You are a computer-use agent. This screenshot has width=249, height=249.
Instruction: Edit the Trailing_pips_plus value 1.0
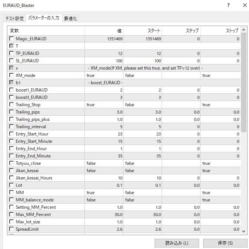pos(104,119)
